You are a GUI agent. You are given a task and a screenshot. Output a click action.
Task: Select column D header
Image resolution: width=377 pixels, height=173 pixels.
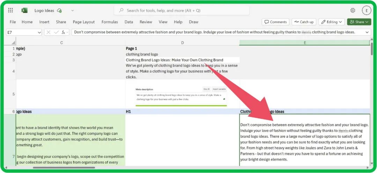[182, 43]
